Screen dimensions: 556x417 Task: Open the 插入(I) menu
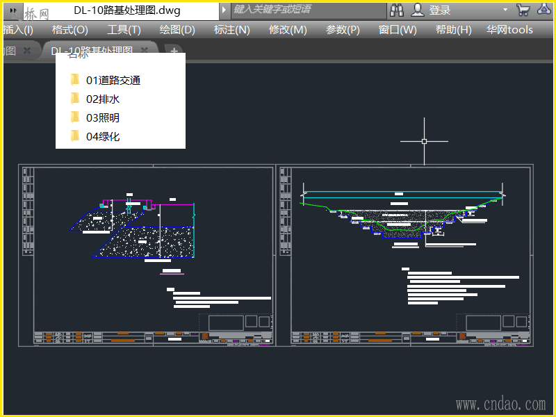18,30
